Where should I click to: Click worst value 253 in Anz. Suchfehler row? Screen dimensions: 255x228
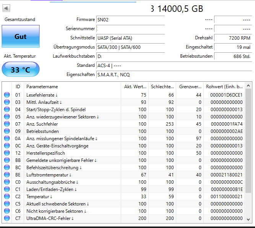pyautogui.click(x=170, y=124)
